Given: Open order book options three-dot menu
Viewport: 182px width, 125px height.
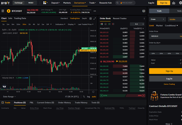Looking at the screenshot, I should [x=144, y=19].
